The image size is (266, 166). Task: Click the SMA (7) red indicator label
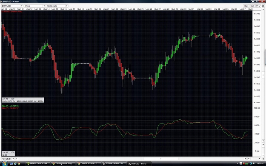(10, 108)
